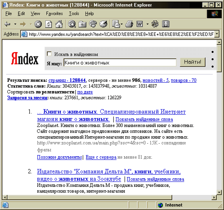Open the Favorites menu
Image resolution: width=224 pixels, height=210 pixels.
pos(55,13)
